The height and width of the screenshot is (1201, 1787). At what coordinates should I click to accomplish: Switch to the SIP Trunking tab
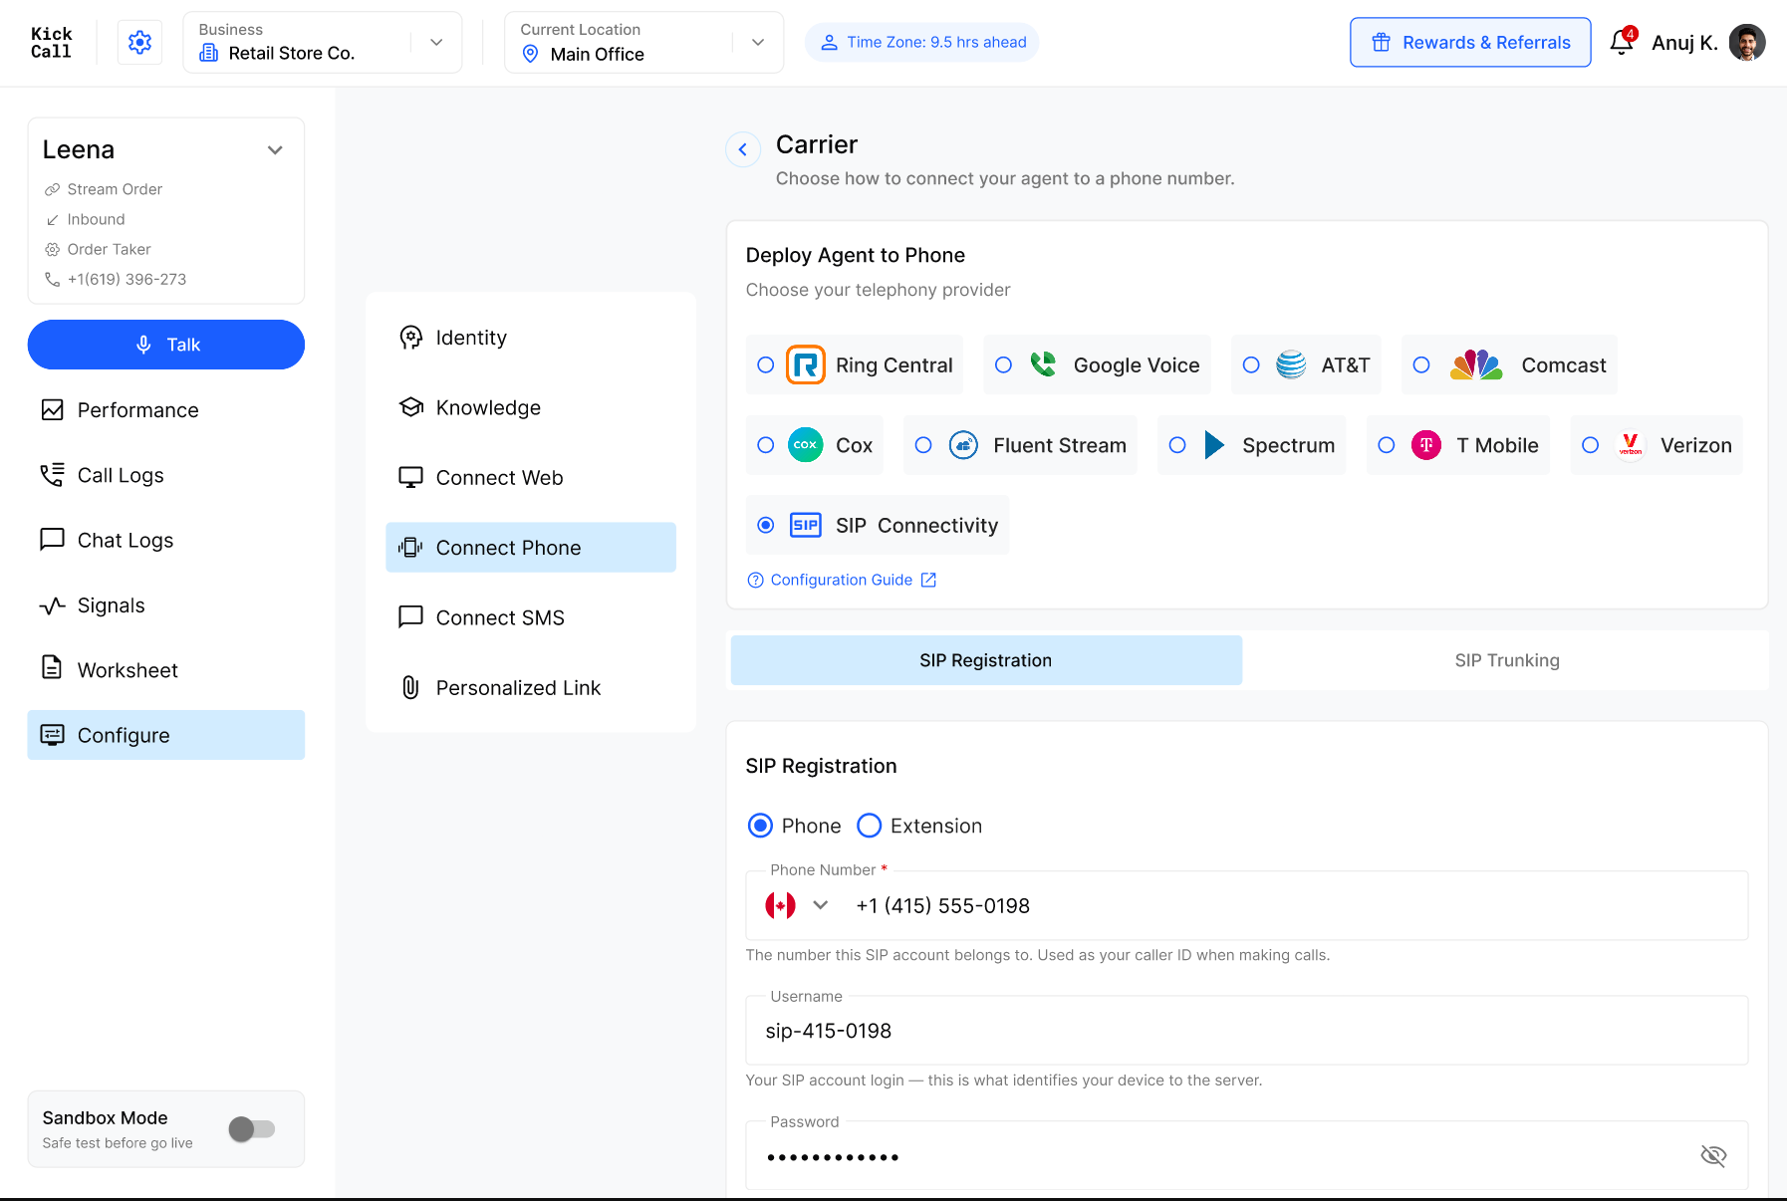(x=1506, y=660)
